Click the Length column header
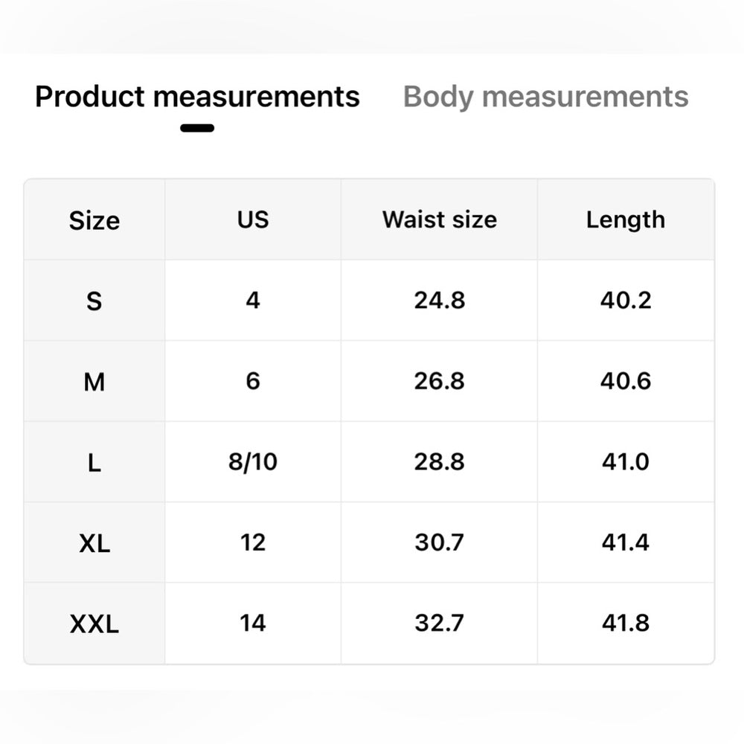The image size is (744, 744). pyautogui.click(x=626, y=220)
